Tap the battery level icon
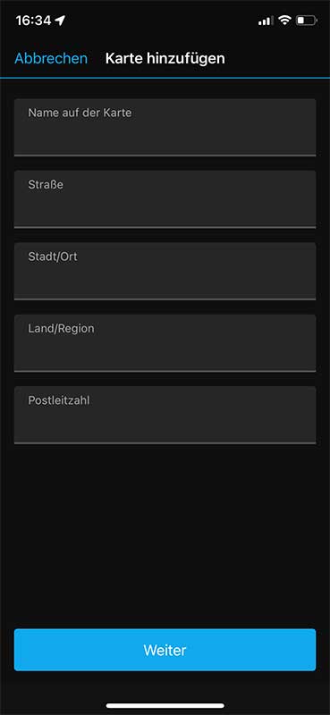The height and width of the screenshot is (715, 330). pos(306,21)
